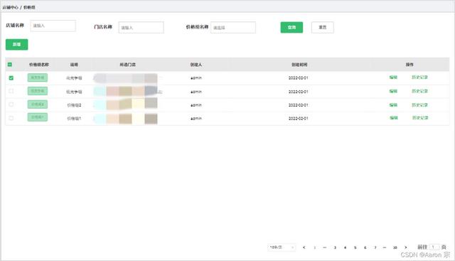
Task: Tick the checkbox in the 价格组2 row
Action: pos(11,105)
